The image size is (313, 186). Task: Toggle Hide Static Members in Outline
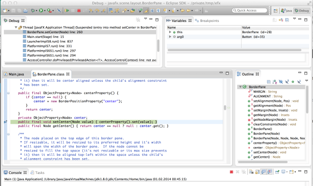tap(287, 82)
